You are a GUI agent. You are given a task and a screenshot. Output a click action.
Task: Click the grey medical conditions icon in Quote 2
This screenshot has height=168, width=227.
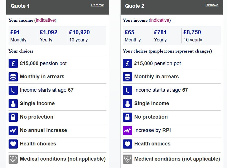coord(128,159)
